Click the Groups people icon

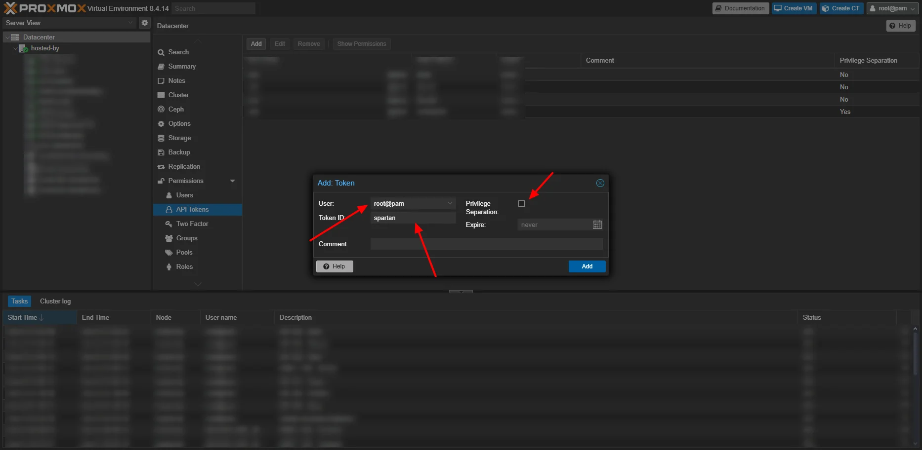(x=169, y=238)
